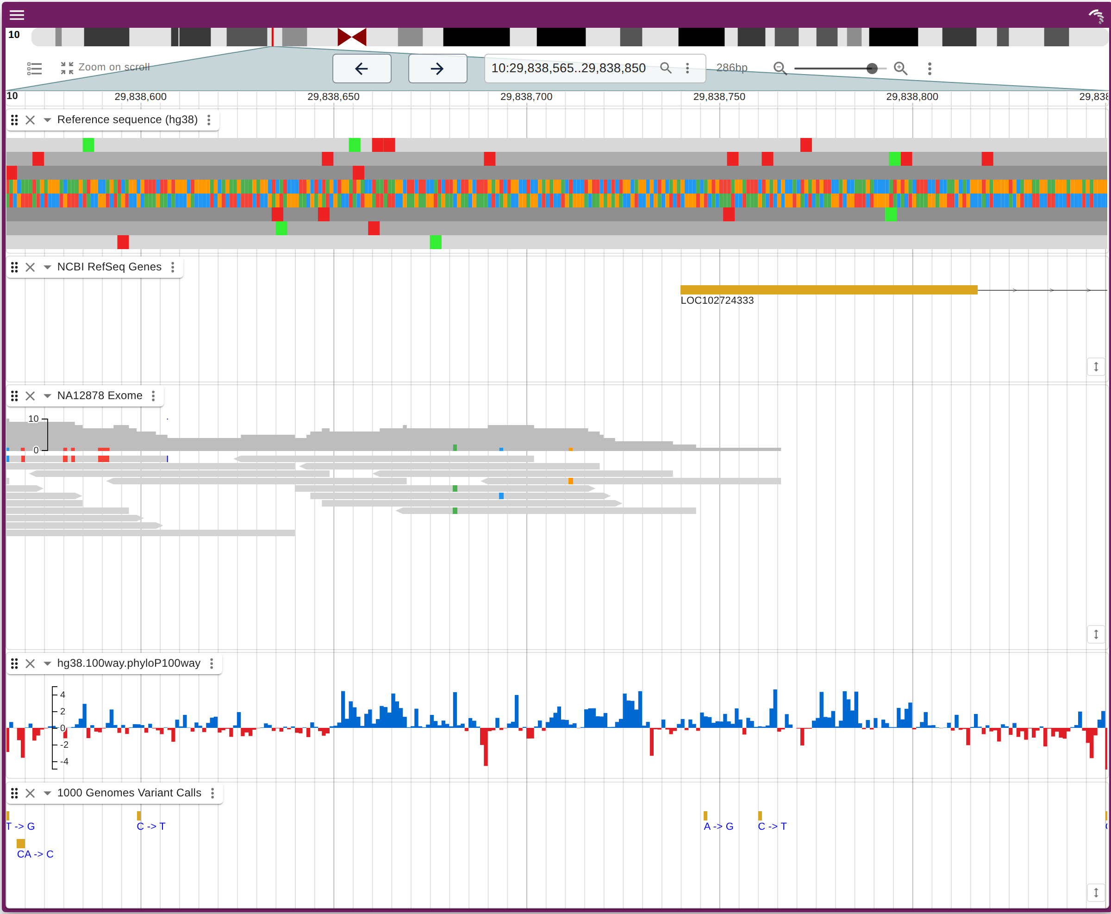Pan left with the back arrow button

[362, 69]
